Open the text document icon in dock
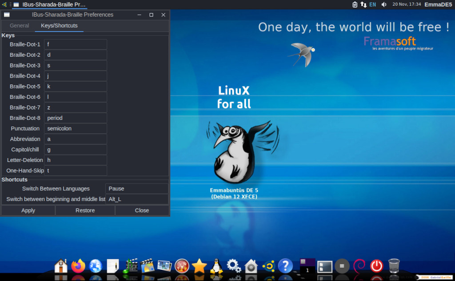The height and width of the screenshot is (281, 455). click(x=112, y=266)
